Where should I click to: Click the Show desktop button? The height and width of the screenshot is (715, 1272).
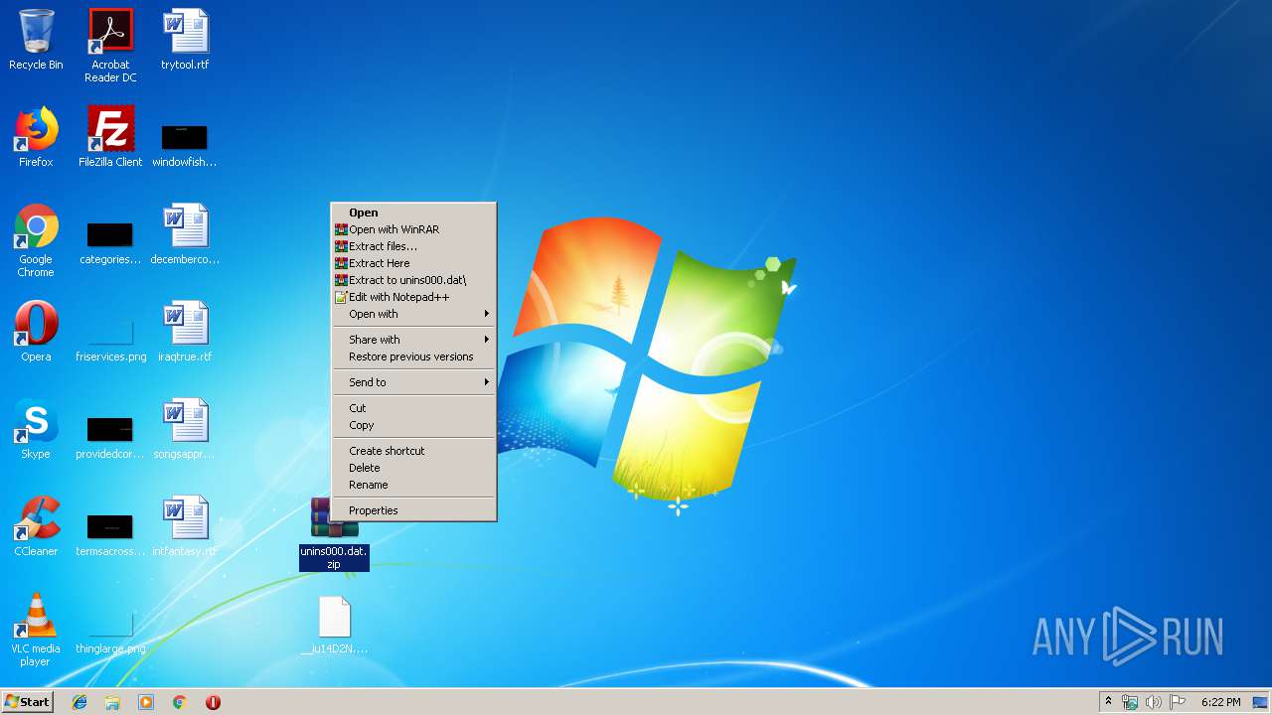[x=1260, y=702]
